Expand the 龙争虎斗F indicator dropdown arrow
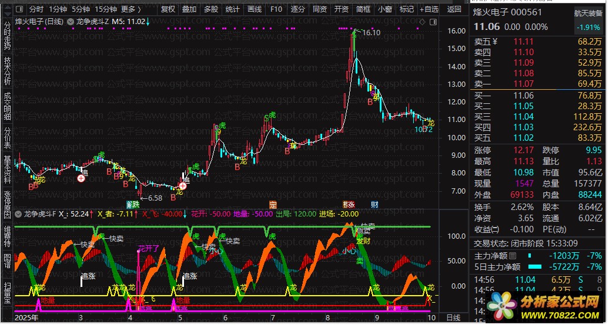The width and height of the screenshot is (609, 325). pos(18,214)
